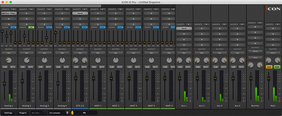This screenshot has width=282, height=116.
Task: Add an insert in Aux 2's first slot
Action: click(x=202, y=28)
